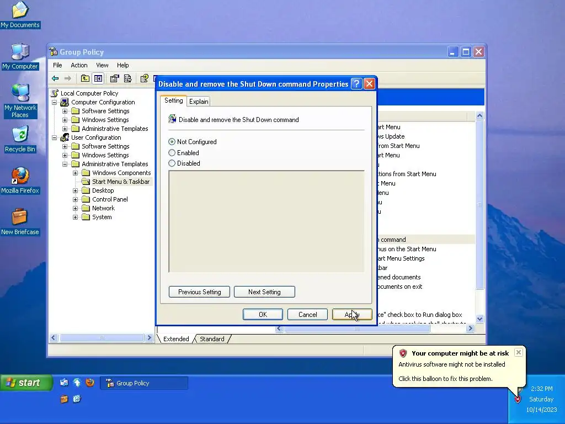Expand Software Settings under Computer Configuration
Screen dimensions: 565x424
tap(65, 111)
